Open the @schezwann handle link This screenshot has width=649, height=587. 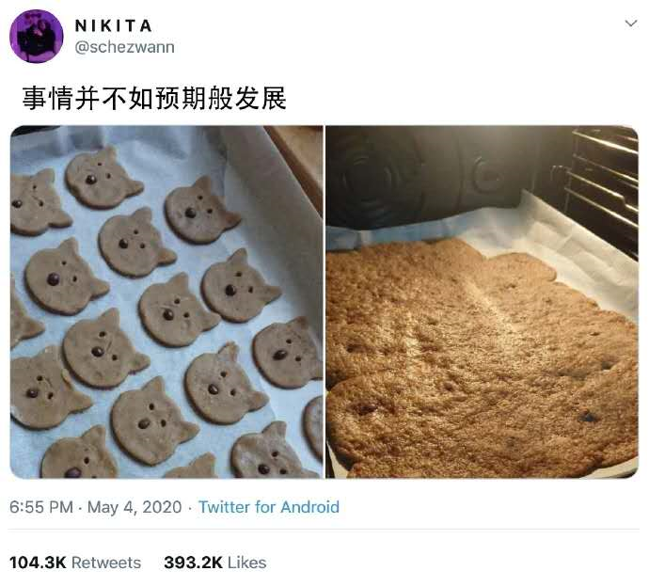pos(124,47)
